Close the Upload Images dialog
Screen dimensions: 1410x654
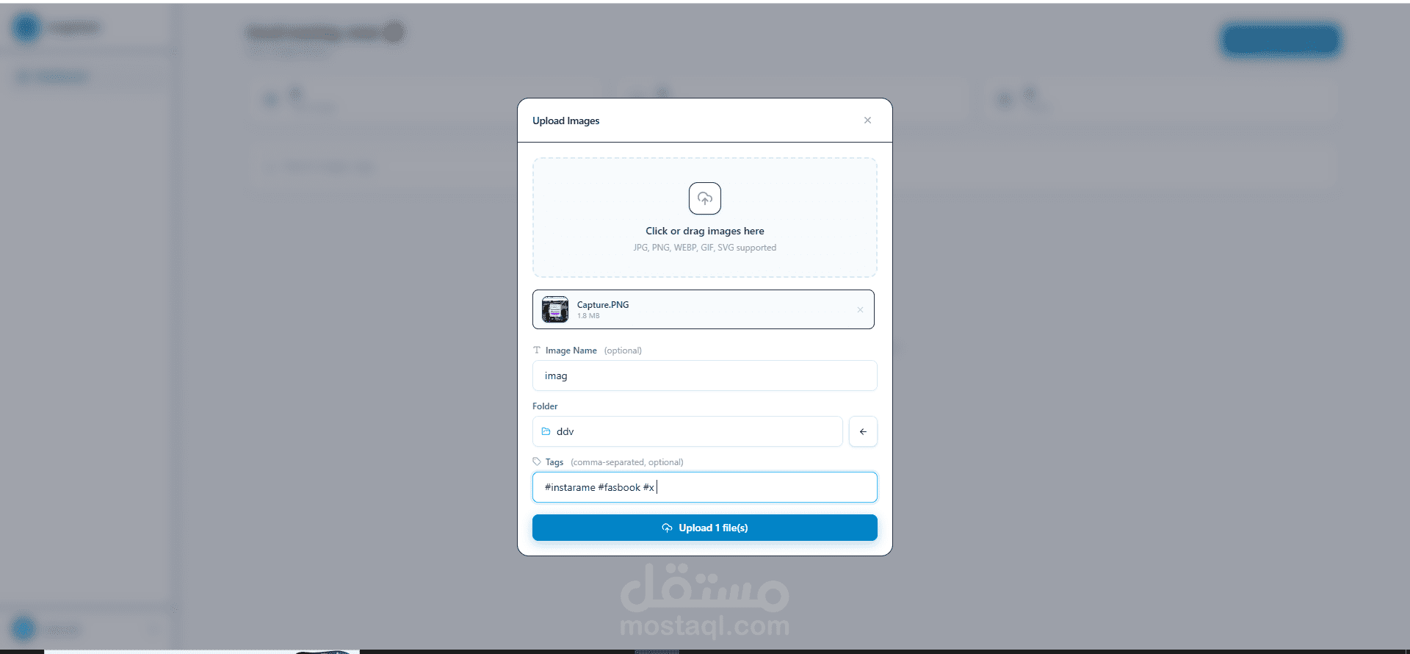(867, 120)
